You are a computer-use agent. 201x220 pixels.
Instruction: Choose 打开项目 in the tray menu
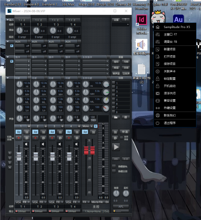pos(175,56)
